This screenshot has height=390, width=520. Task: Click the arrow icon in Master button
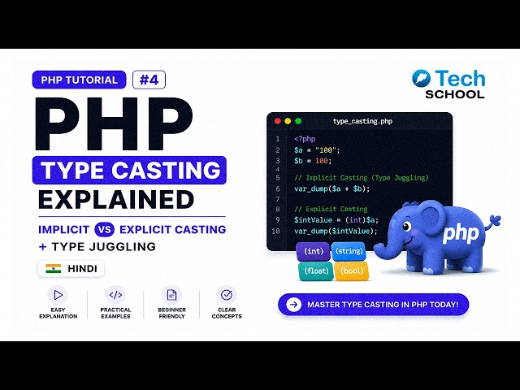(x=294, y=305)
